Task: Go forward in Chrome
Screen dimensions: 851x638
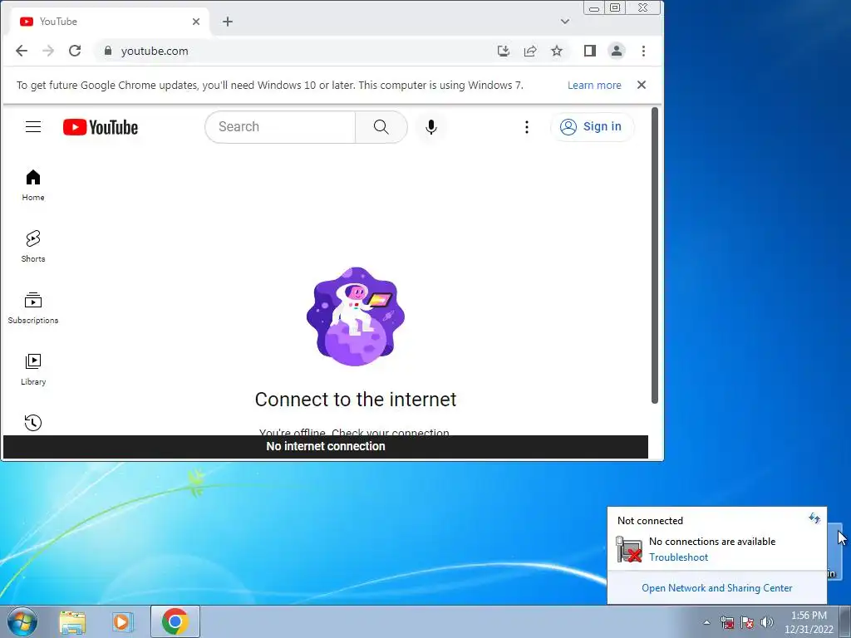Action: tap(48, 51)
